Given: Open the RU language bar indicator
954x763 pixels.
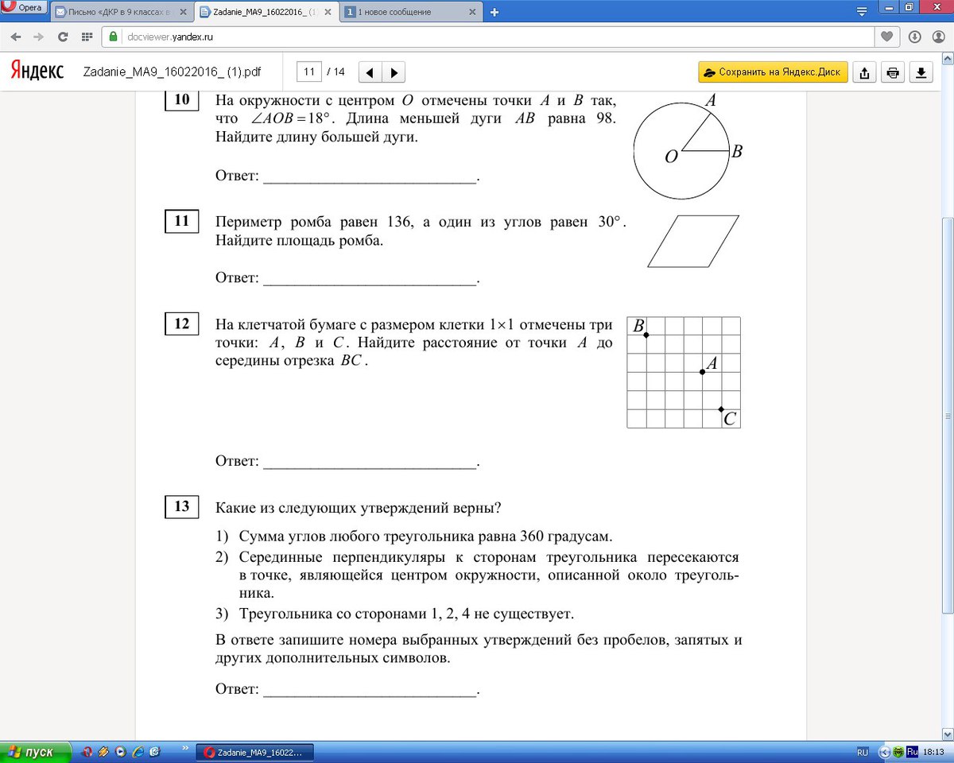Looking at the screenshot, I should point(863,752).
